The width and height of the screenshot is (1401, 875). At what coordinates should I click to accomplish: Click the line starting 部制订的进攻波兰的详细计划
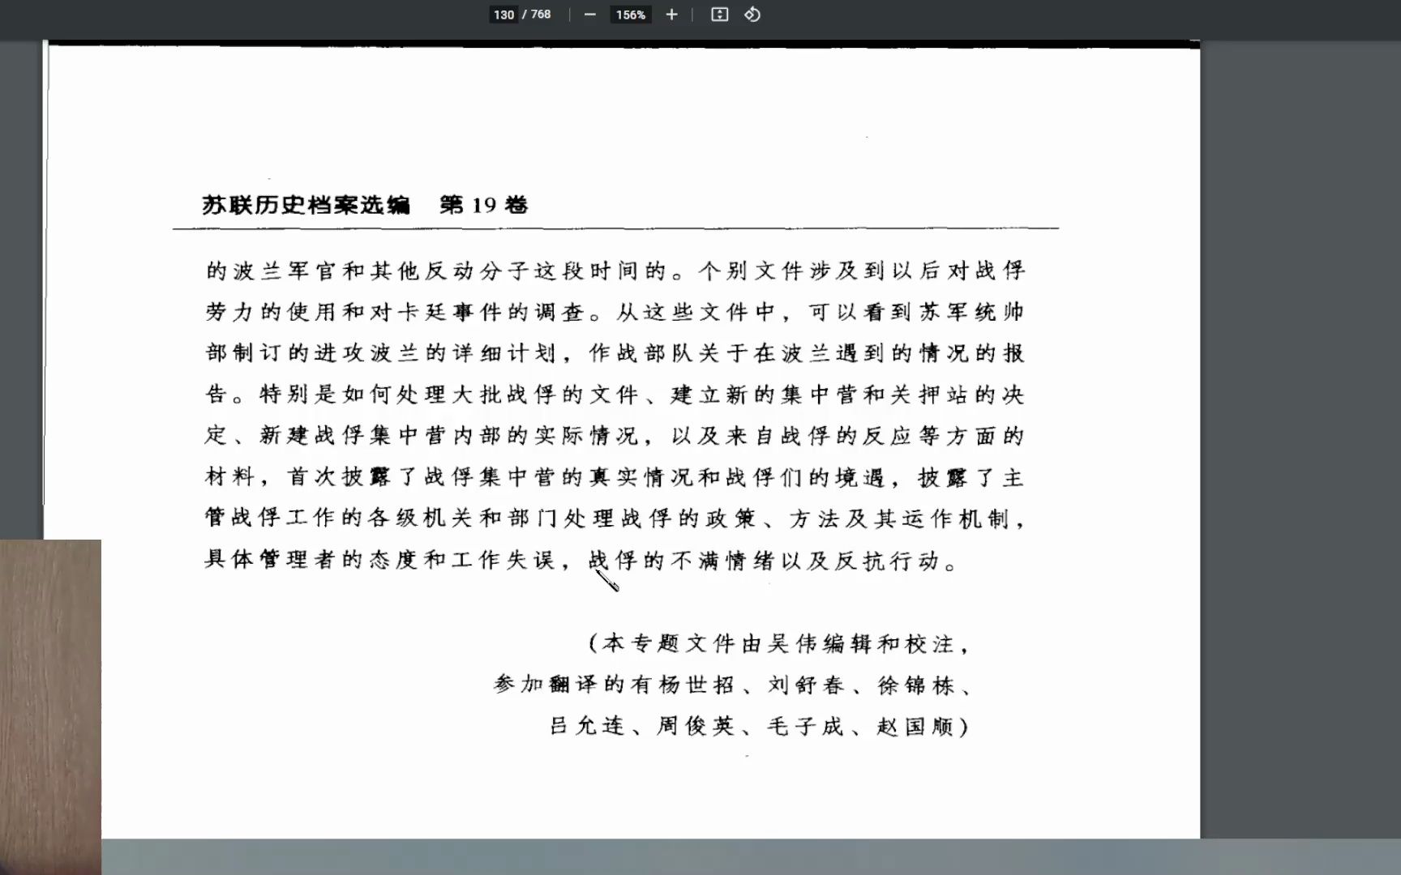pyautogui.click(x=615, y=353)
